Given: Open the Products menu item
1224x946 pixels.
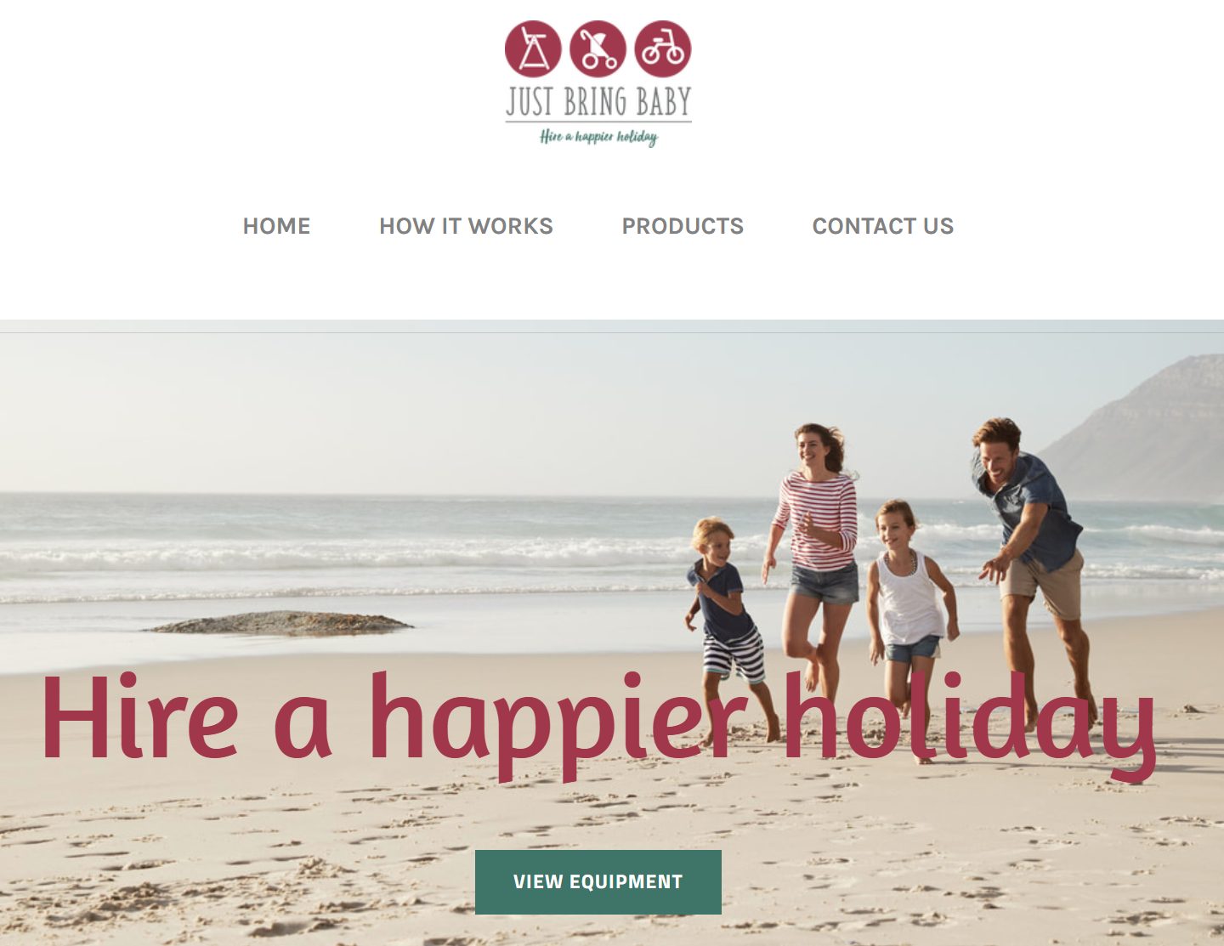Looking at the screenshot, I should coord(683,226).
